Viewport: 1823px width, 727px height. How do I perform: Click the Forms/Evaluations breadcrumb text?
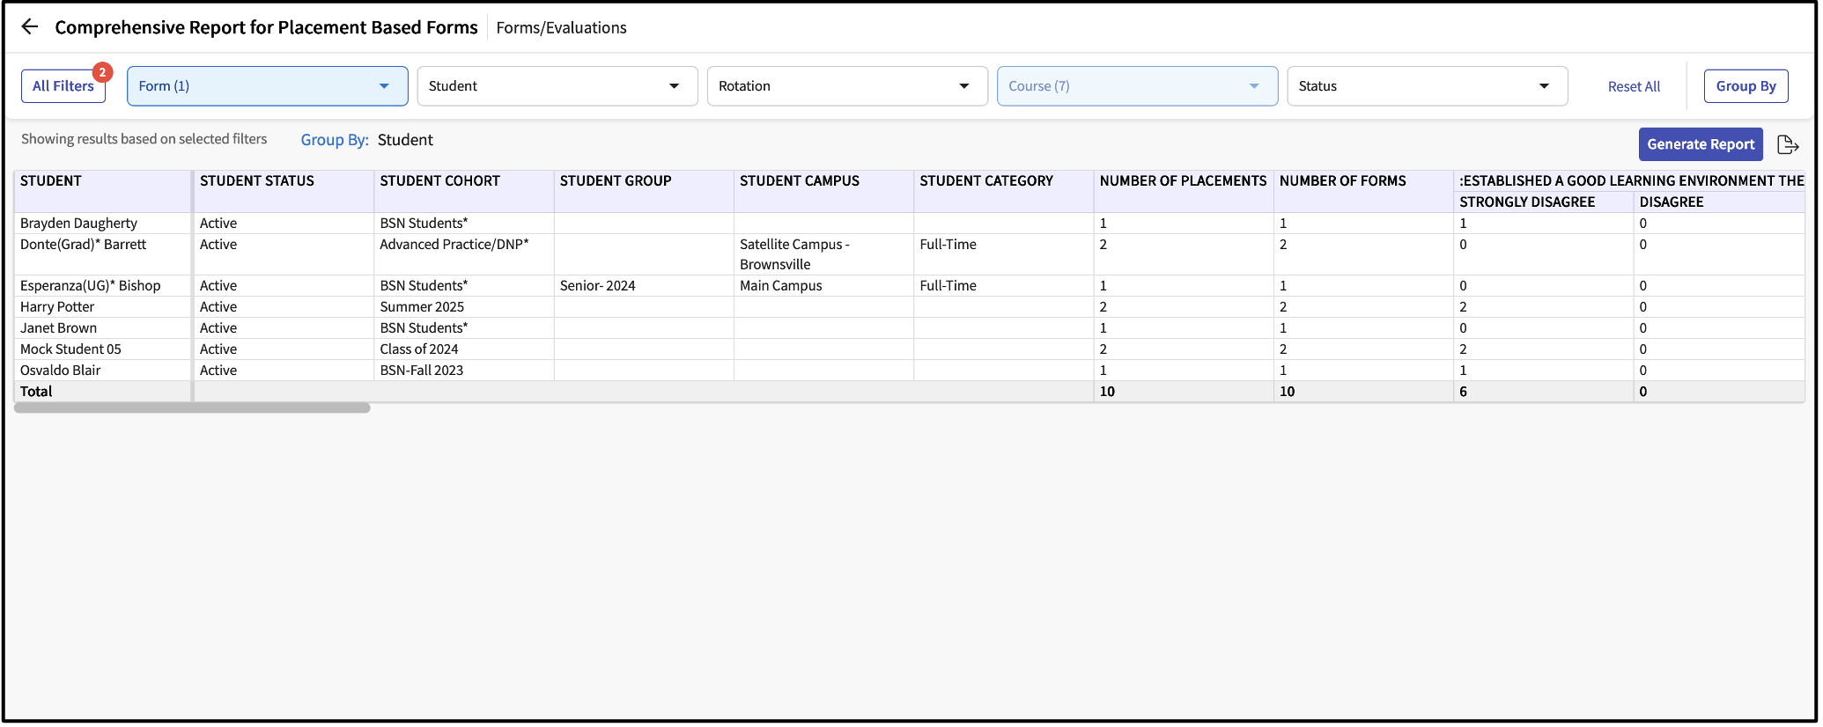[561, 28]
